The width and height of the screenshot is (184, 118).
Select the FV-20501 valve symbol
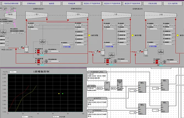161,63
